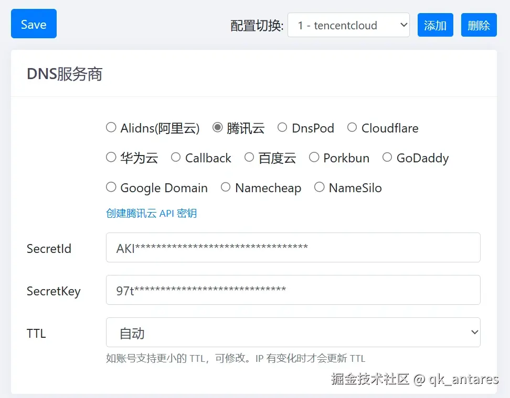Select the 百度云 radio option
This screenshot has height=398, width=510.
249,157
